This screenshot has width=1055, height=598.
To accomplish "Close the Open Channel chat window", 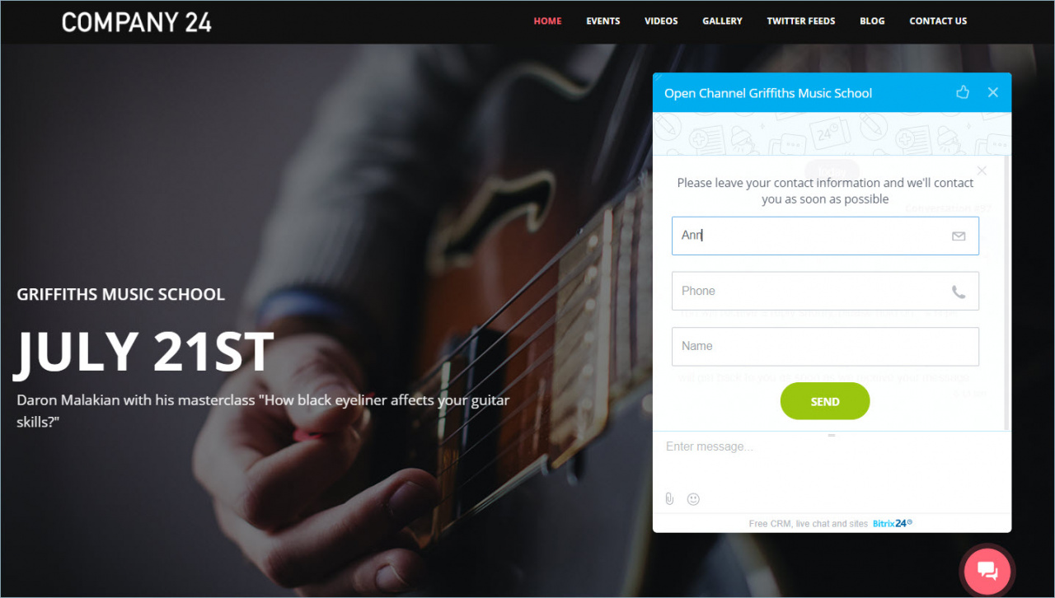I will pyautogui.click(x=993, y=92).
